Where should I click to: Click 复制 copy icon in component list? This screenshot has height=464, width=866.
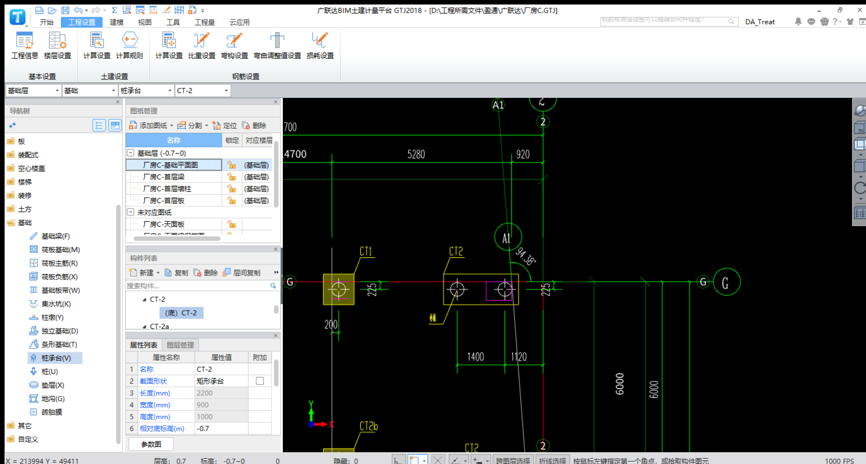point(168,273)
